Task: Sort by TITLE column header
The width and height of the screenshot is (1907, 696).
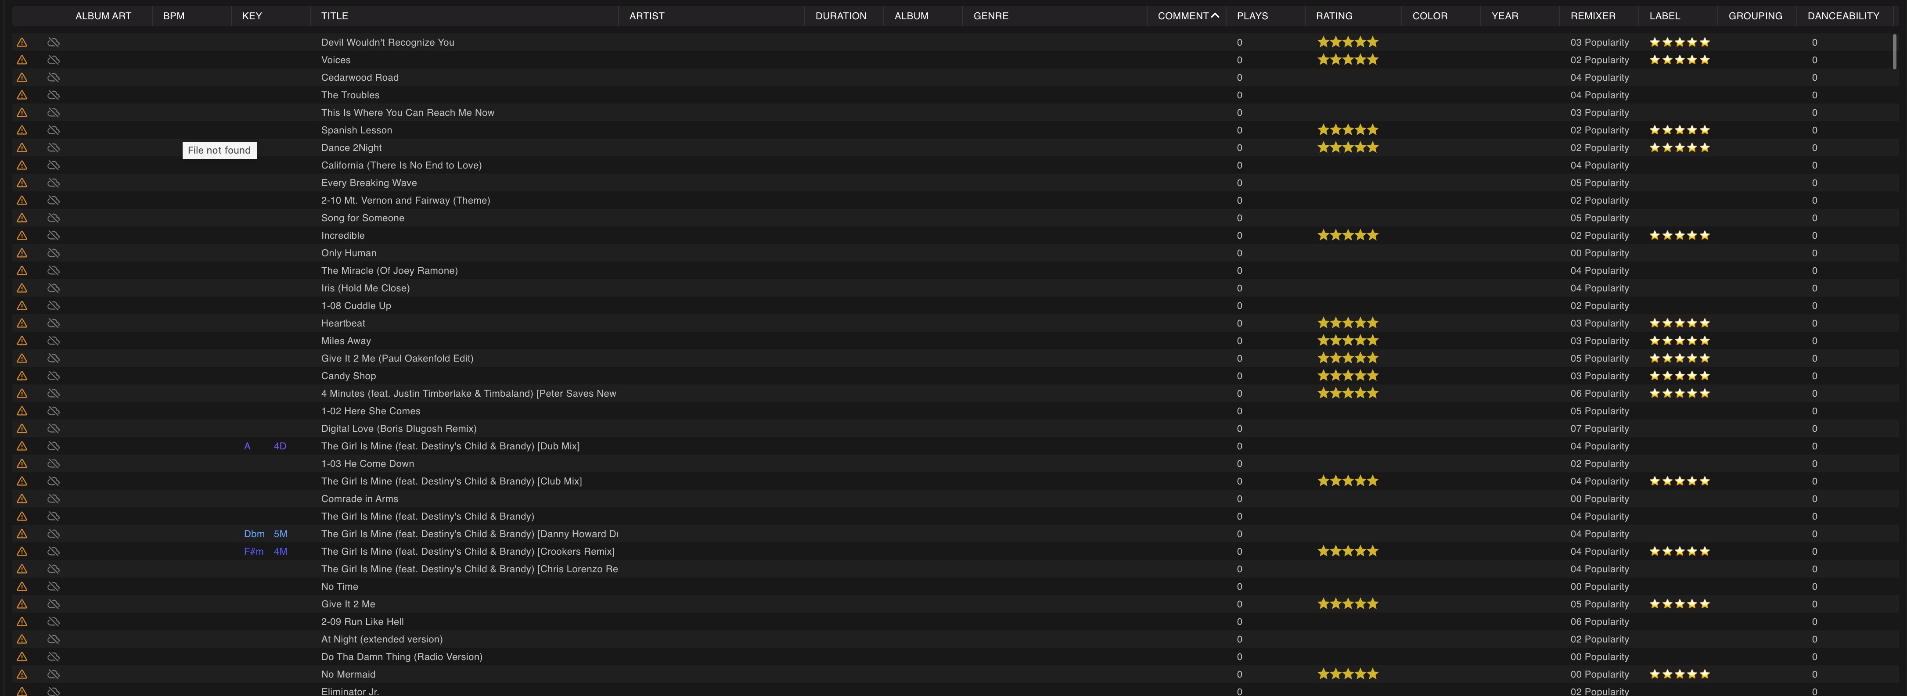Action: (x=335, y=15)
